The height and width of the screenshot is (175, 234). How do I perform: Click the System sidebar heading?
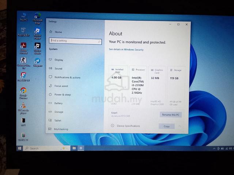pos(53,49)
